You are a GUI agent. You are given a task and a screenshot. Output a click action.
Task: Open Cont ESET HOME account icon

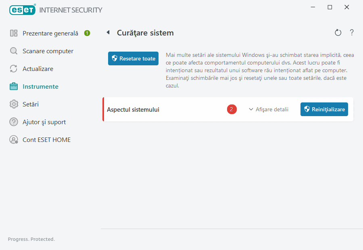(x=13, y=140)
